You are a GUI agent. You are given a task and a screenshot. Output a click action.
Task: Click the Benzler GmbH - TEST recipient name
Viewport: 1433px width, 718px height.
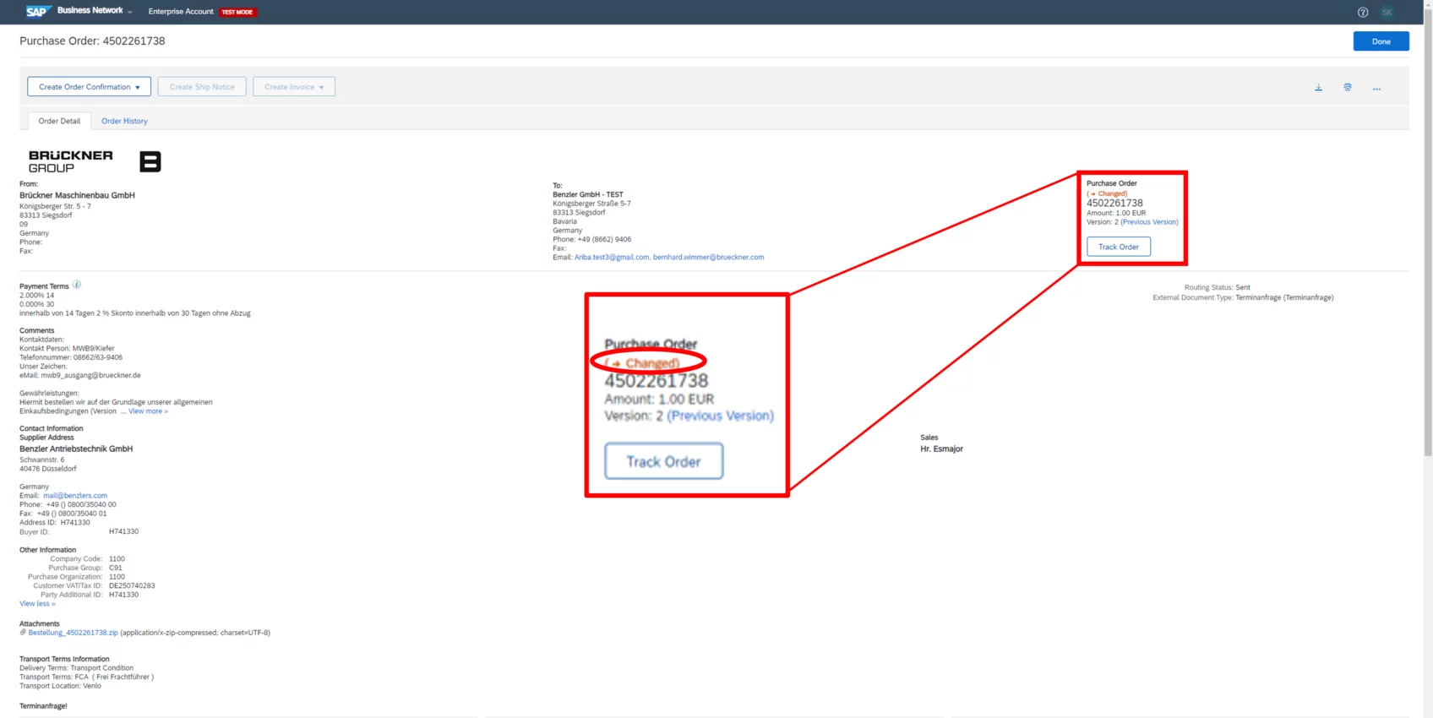click(x=588, y=194)
